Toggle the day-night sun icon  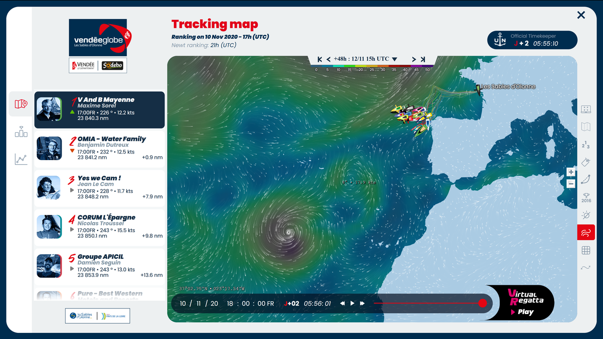click(586, 215)
